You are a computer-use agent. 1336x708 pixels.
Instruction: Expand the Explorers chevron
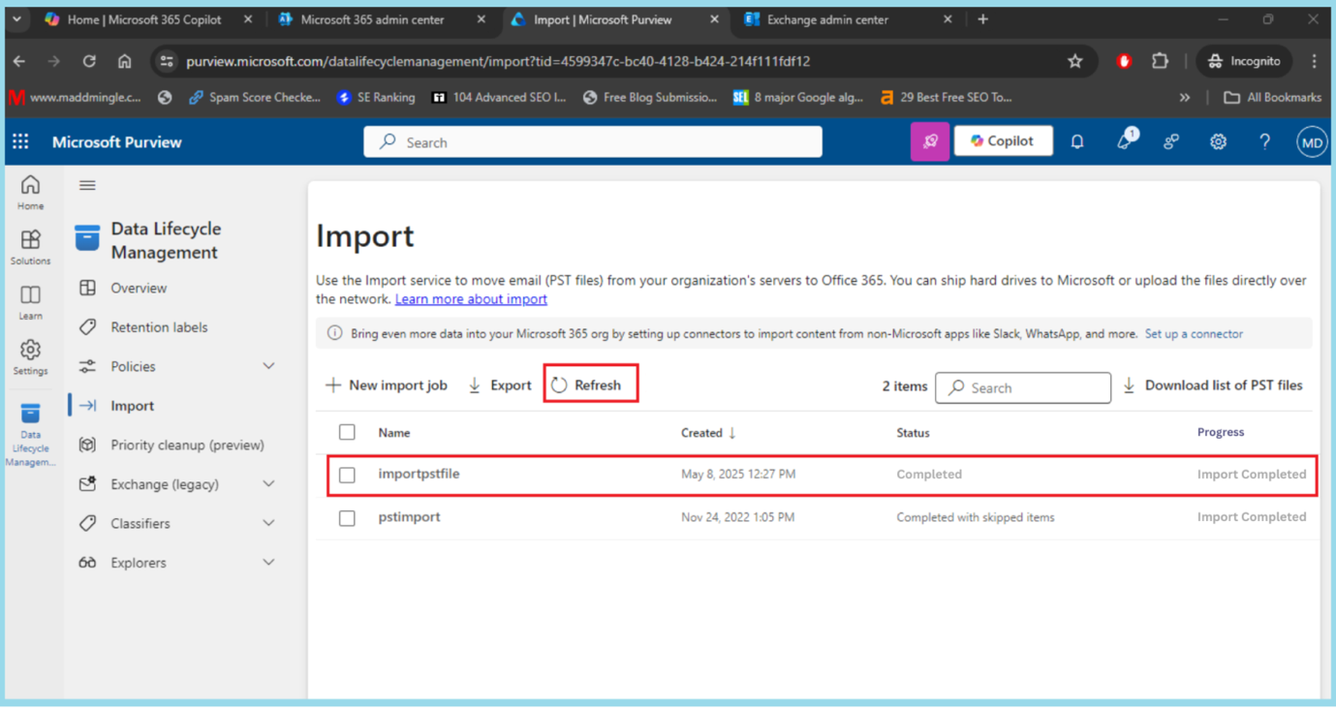tap(268, 562)
